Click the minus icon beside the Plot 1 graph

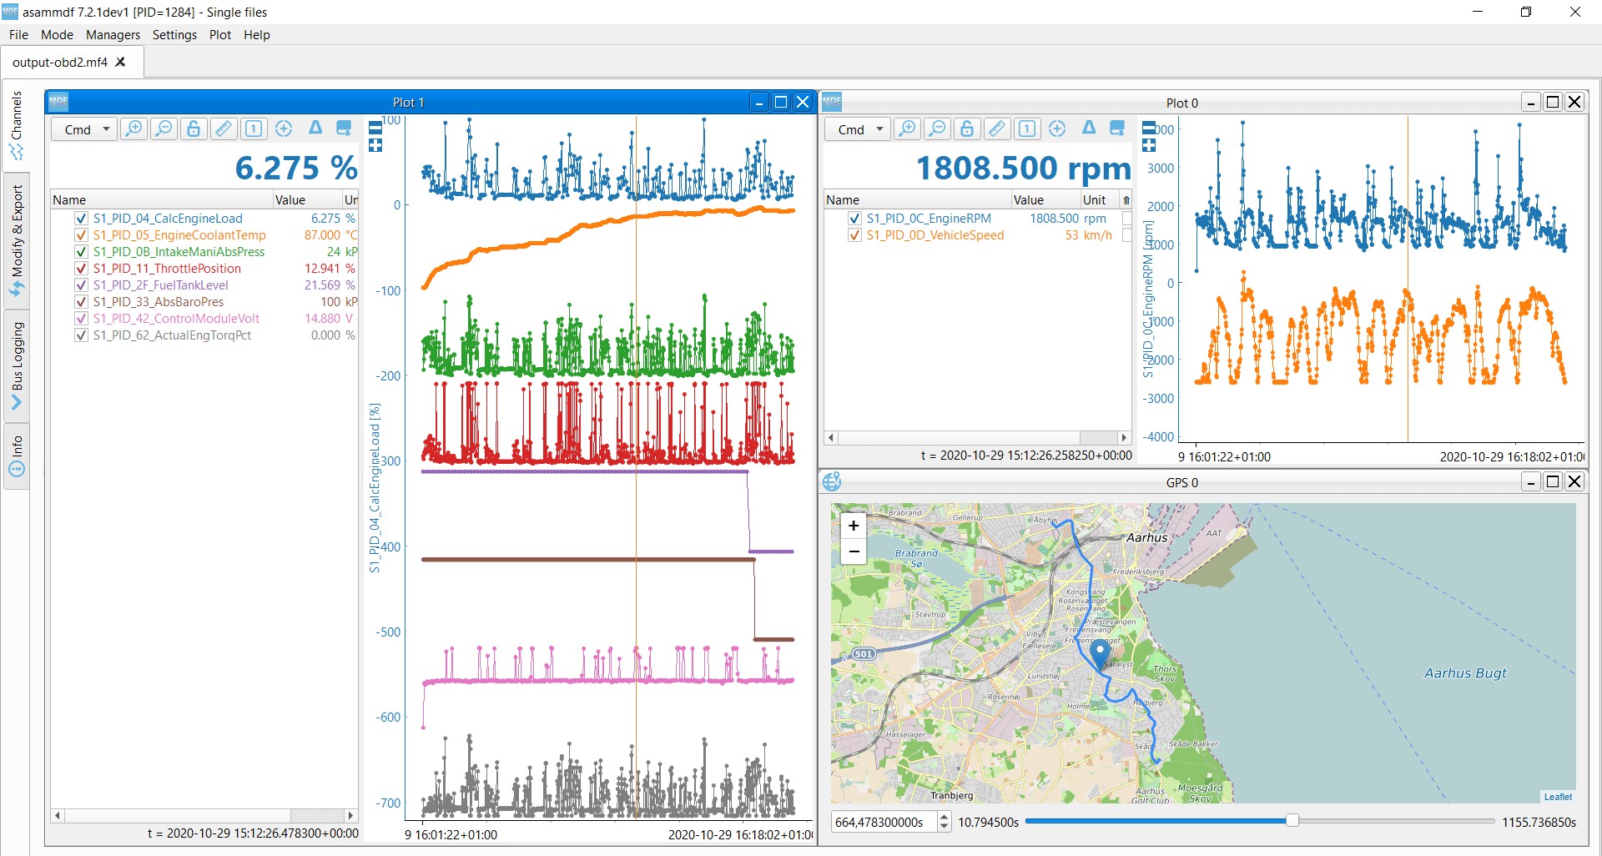coord(375,128)
